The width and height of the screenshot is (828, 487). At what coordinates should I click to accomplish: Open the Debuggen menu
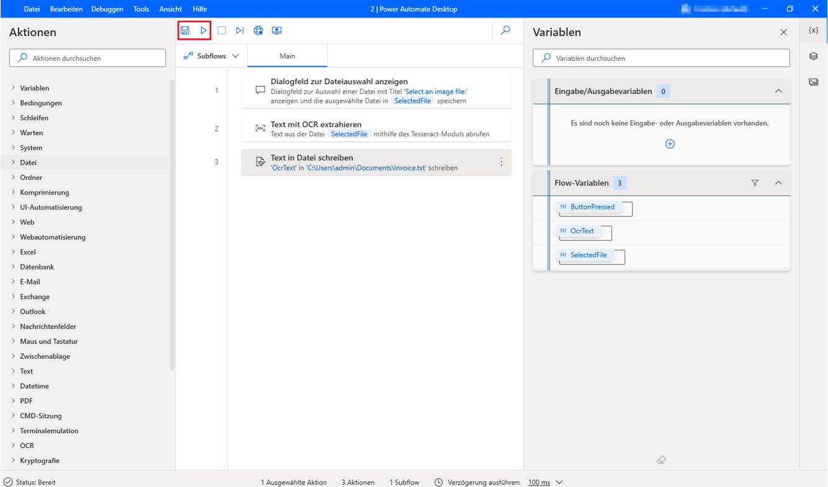[x=107, y=9]
